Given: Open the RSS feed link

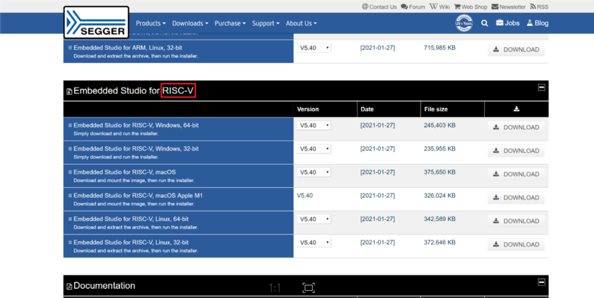Looking at the screenshot, I should [x=539, y=7].
